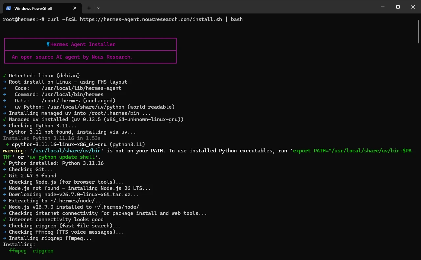Click the 'root@hermes:~#' prompt

click(x=24, y=19)
